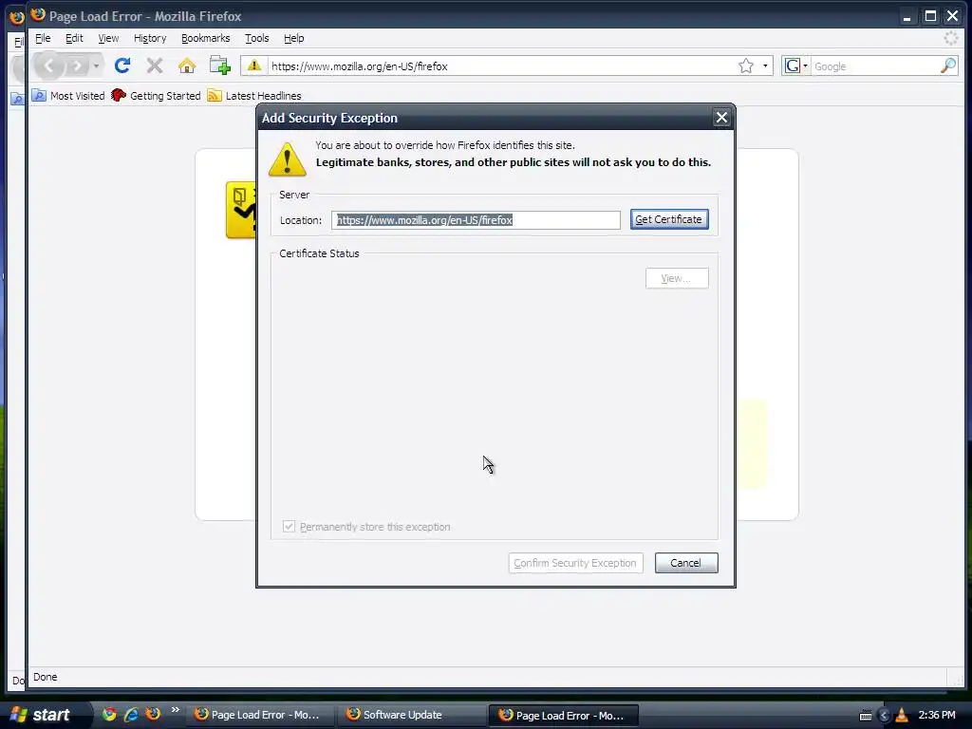Open the Tools menu
Image resolution: width=972 pixels, height=729 pixels.
point(256,38)
